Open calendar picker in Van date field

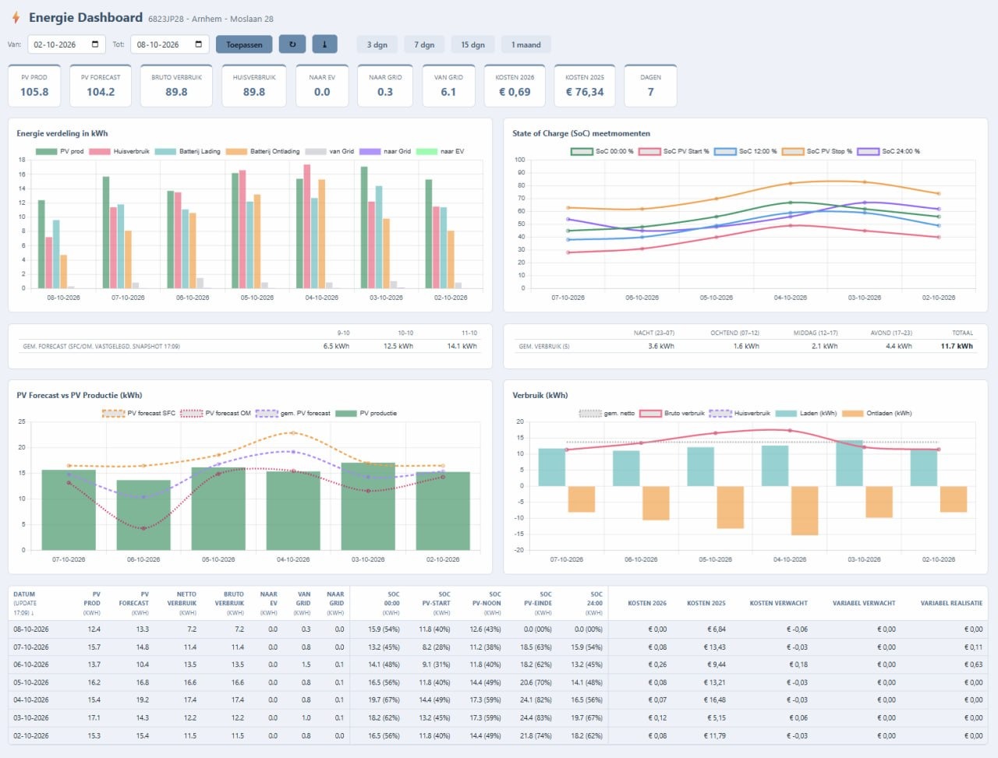point(95,44)
